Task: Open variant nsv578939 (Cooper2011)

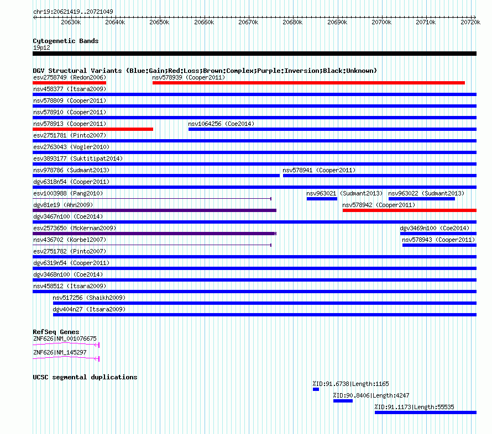Action: click(x=189, y=77)
